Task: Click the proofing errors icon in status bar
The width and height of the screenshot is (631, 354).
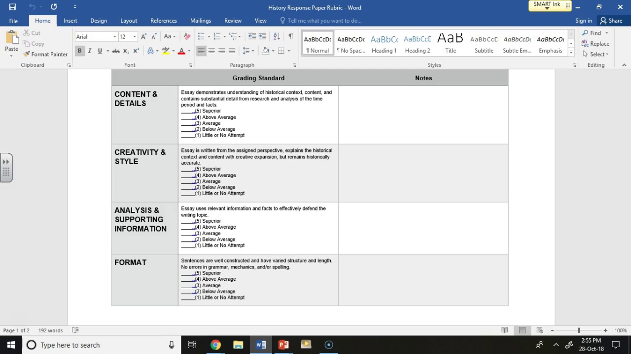Action: (x=75, y=330)
